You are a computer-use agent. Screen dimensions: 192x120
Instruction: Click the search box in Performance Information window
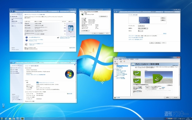(68, 12)
